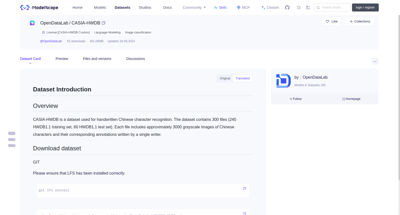Image resolution: width=400 pixels, height=215 pixels.
Task: Open the floating table-of-contents sidebar bars
Action: coord(12,139)
